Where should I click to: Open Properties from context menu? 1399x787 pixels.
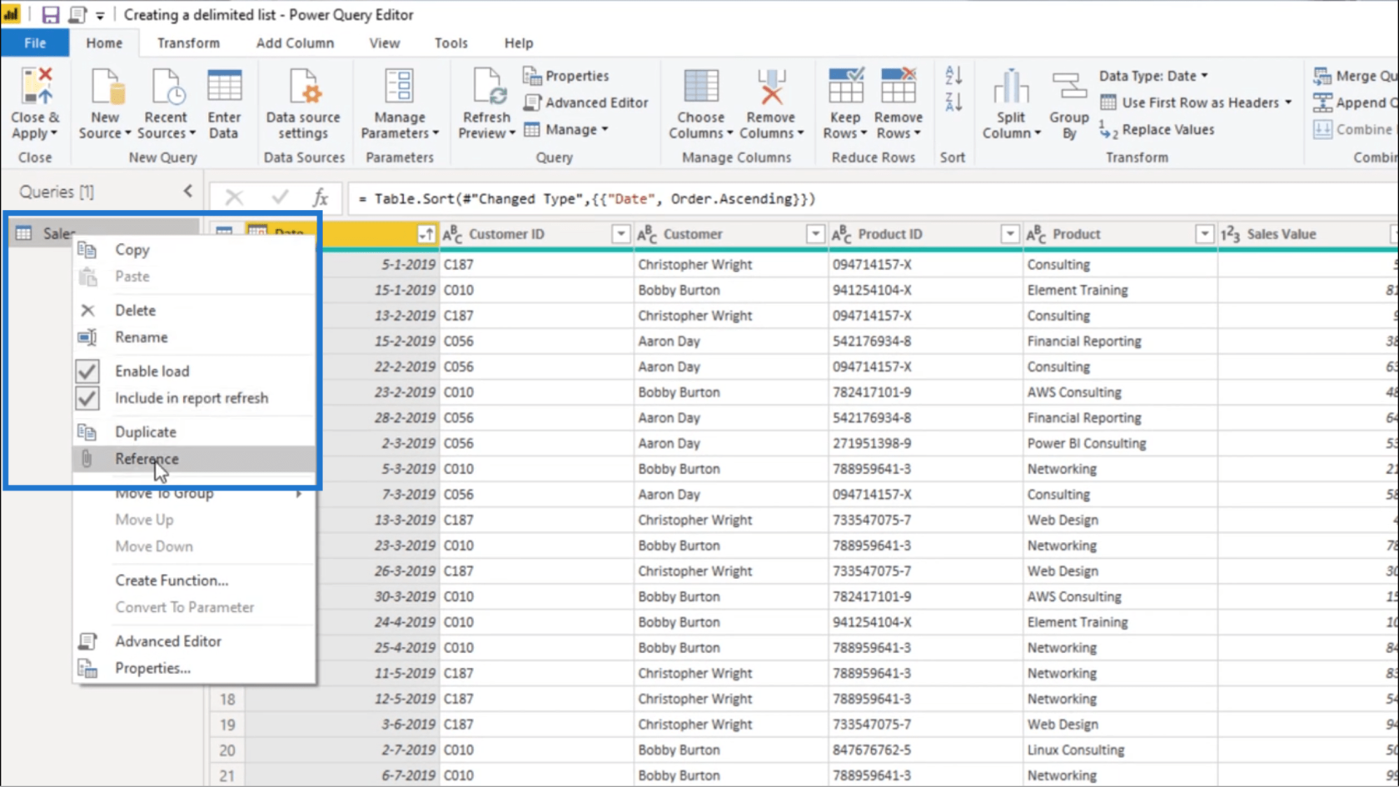(x=194, y=668)
